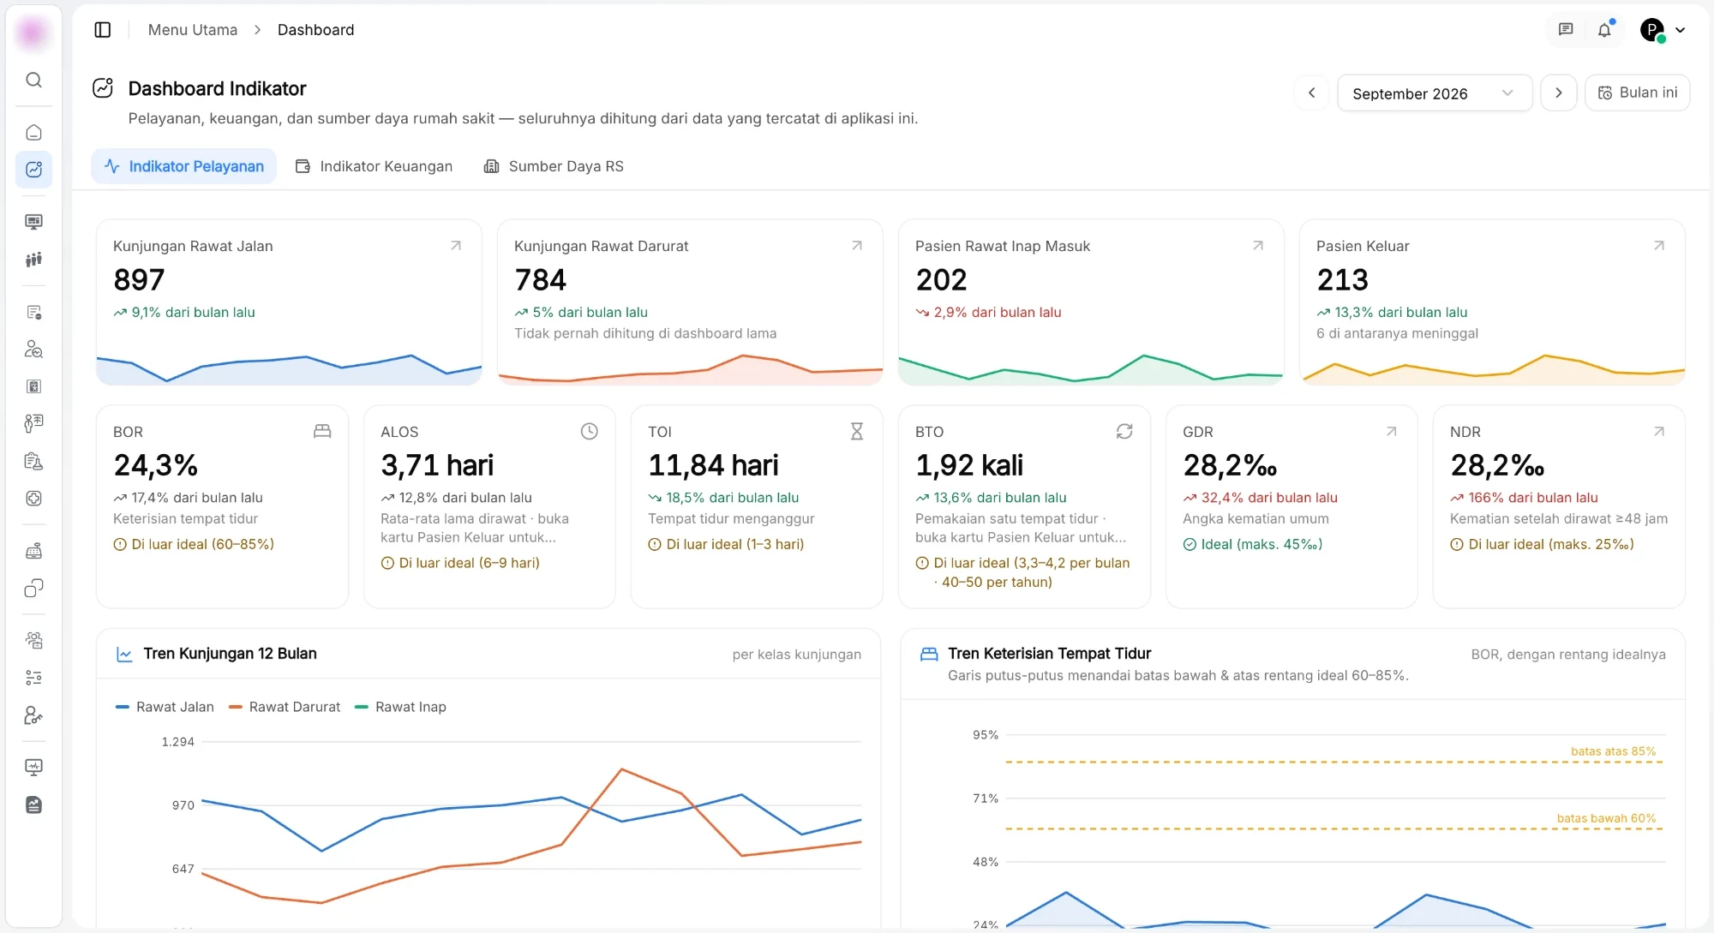Open the Kunjungan Rawat Jalan detail arrow
The image size is (1714, 933).
(x=456, y=246)
